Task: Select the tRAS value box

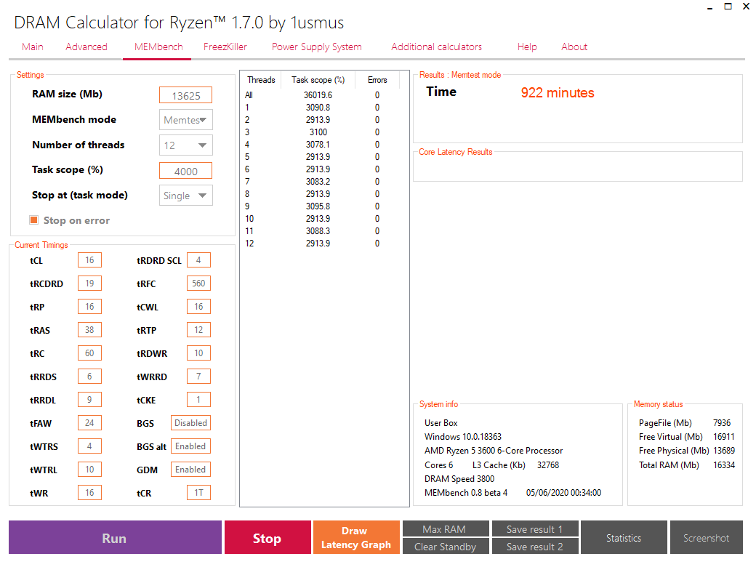Action: tap(89, 330)
